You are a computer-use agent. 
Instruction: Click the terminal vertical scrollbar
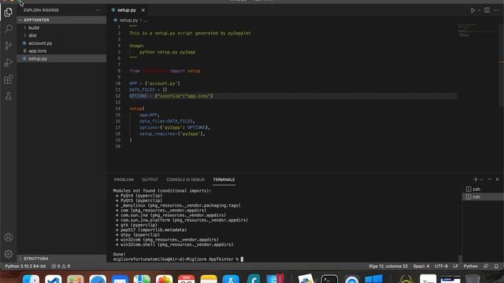(460, 258)
